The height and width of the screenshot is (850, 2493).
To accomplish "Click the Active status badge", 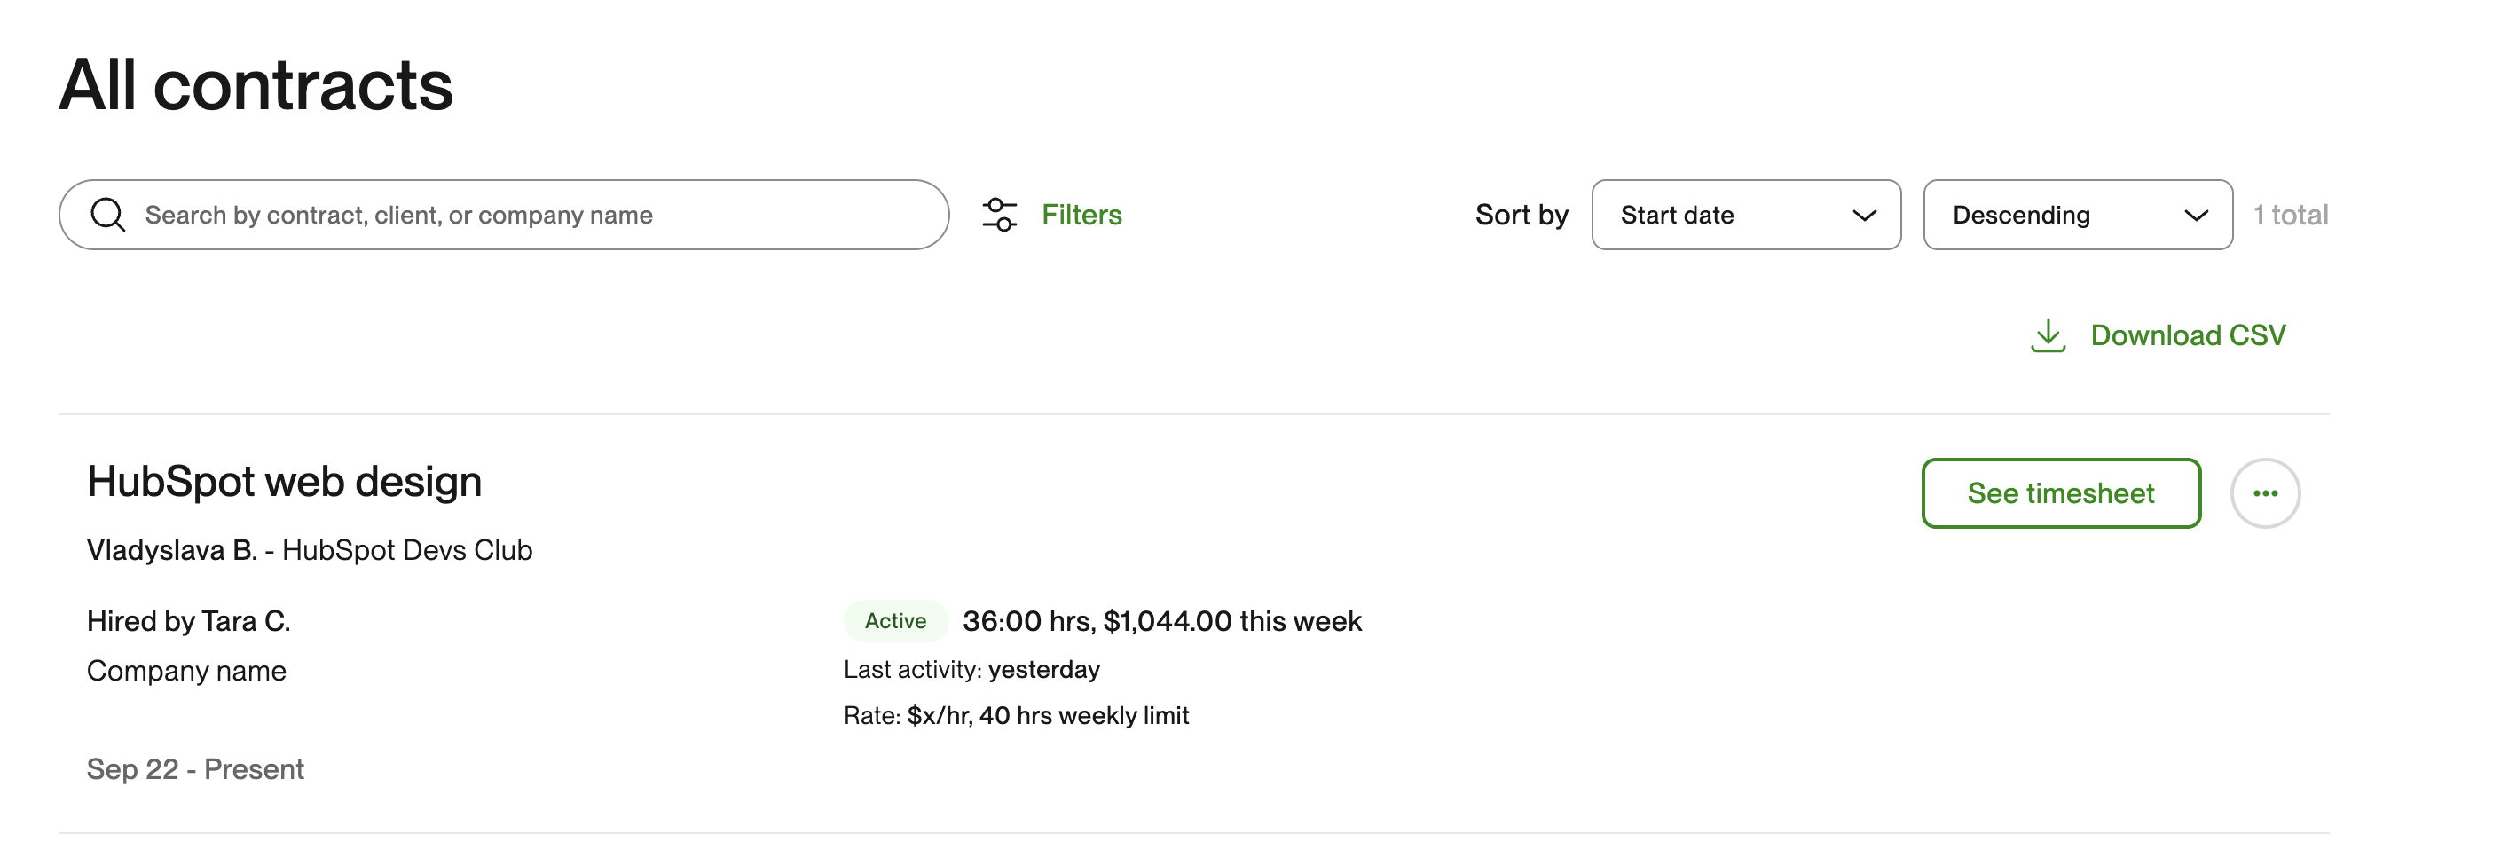I will tap(895, 621).
